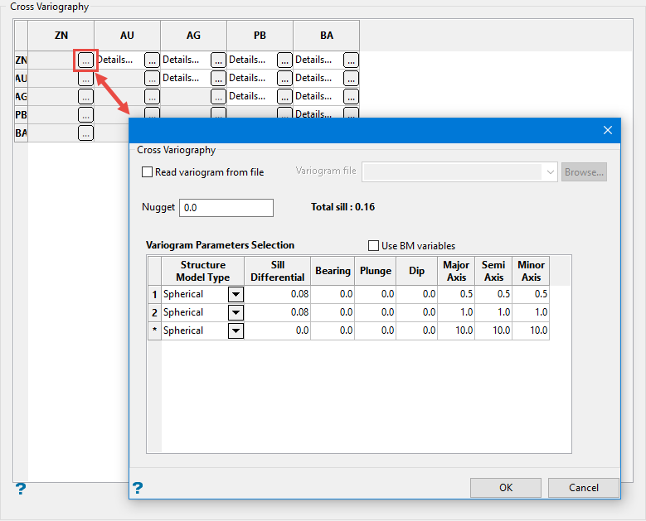
Task: Open help icon in the background panel
Action: point(21,489)
